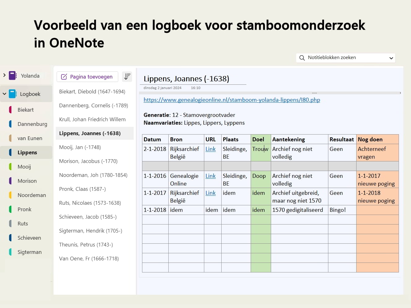Select page Ruts, Nicolaes (1573-1638)

tap(90, 203)
